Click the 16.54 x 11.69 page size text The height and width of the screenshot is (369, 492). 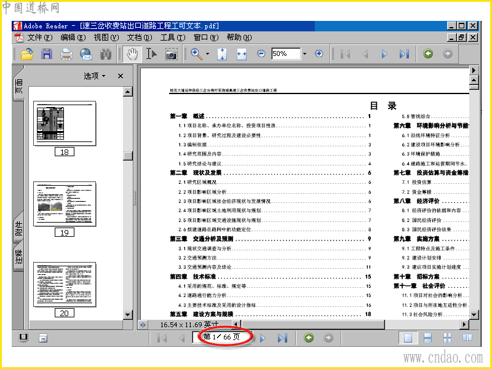pos(189,325)
